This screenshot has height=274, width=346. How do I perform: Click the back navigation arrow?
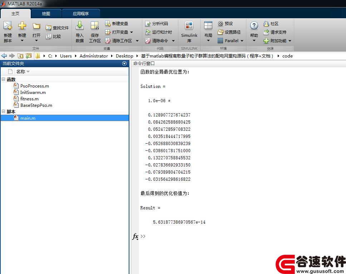click(4, 56)
